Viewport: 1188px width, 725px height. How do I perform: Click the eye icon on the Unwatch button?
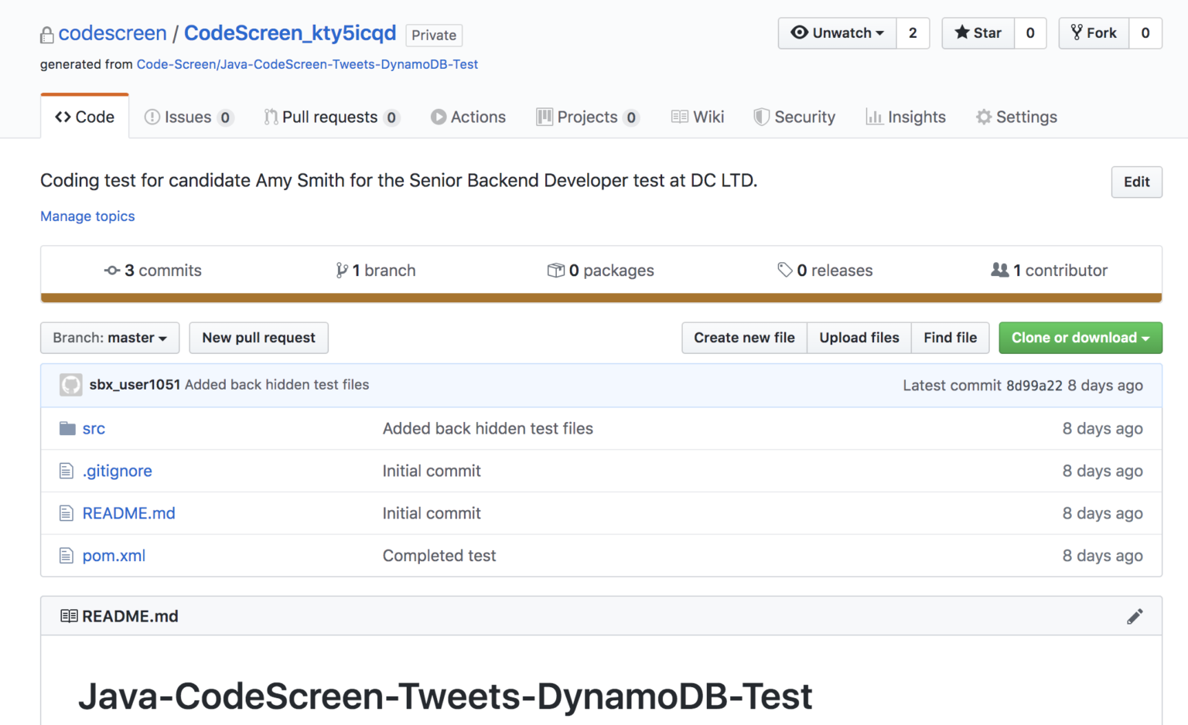coord(801,33)
